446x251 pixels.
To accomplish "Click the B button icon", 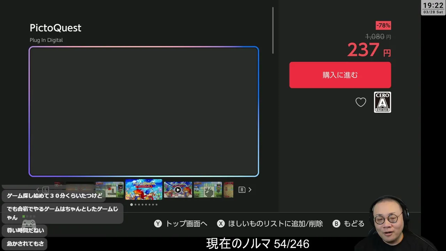I will click(x=336, y=224).
